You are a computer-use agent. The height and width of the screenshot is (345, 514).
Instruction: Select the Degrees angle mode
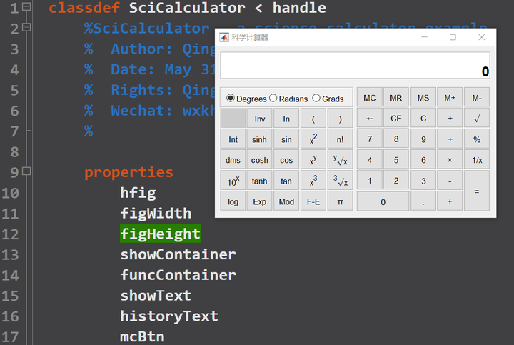click(x=231, y=99)
